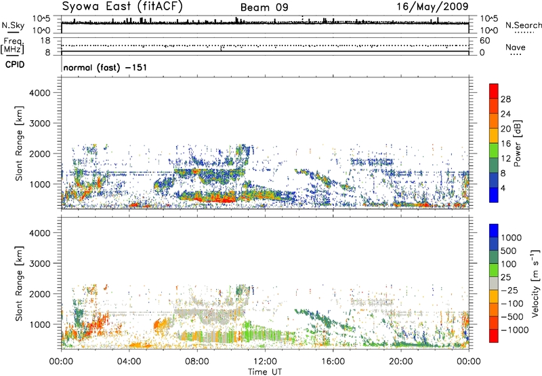Select the '20:00' time tick label
542x376 pixels.
click(x=400, y=362)
